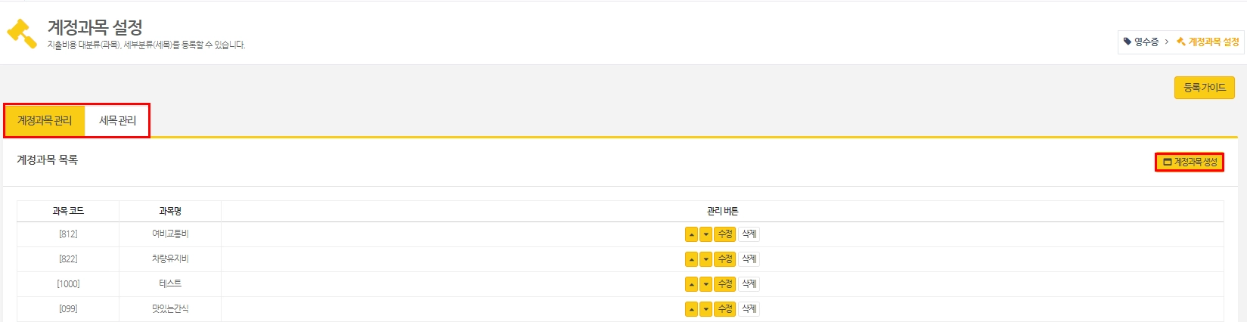1247x322 pixels.
Task: Click the 계정과목 생성 button
Action: (1190, 163)
